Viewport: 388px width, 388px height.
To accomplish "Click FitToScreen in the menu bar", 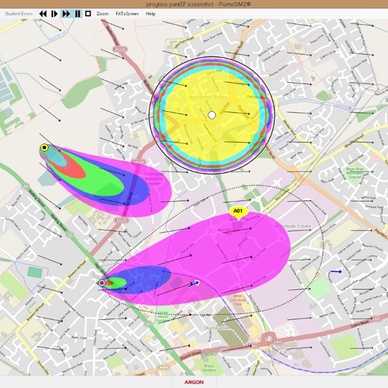I will tap(127, 13).
